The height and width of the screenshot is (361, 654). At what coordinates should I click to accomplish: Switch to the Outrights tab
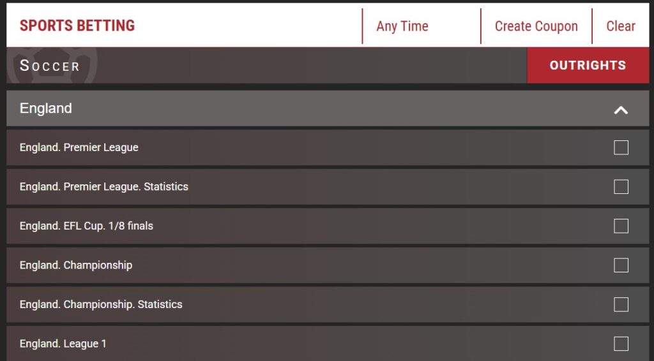coord(588,65)
